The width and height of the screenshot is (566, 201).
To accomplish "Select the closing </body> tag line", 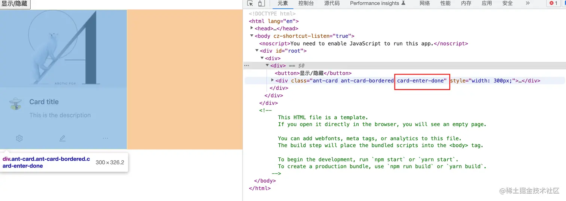I will [x=265, y=180].
